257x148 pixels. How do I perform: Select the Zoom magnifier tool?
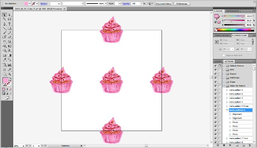pyautogui.click(x=10, y=74)
